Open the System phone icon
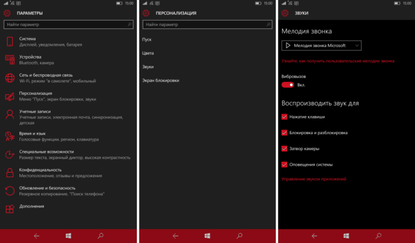The height and width of the screenshot is (243, 415). click(x=10, y=42)
